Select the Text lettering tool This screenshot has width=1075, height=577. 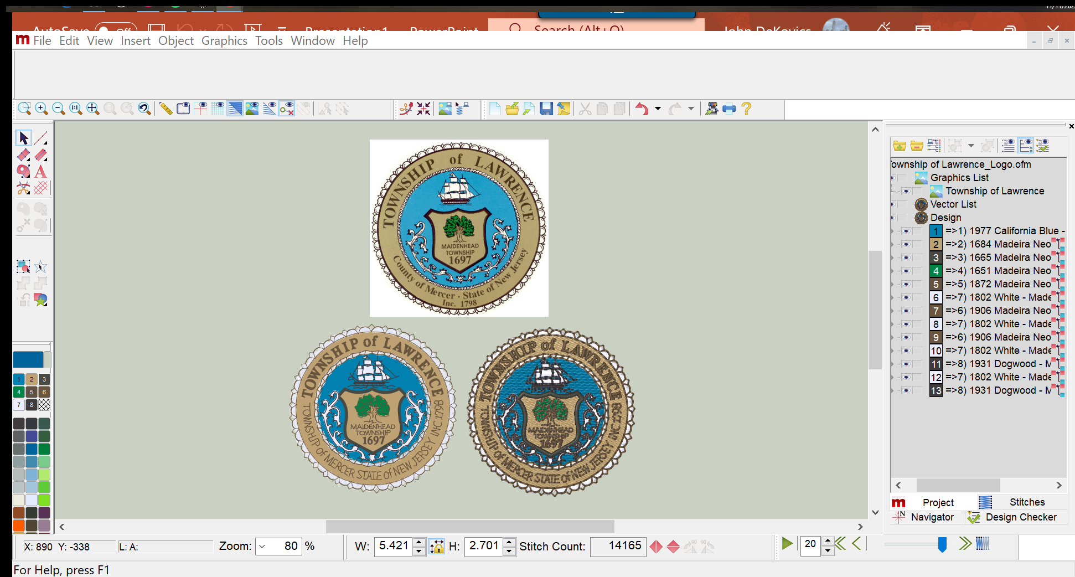tap(40, 172)
